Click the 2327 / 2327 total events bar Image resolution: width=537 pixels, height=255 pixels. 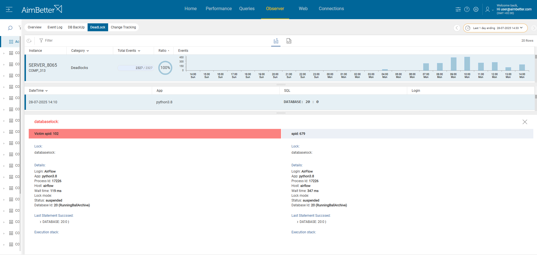pyautogui.click(x=135, y=68)
